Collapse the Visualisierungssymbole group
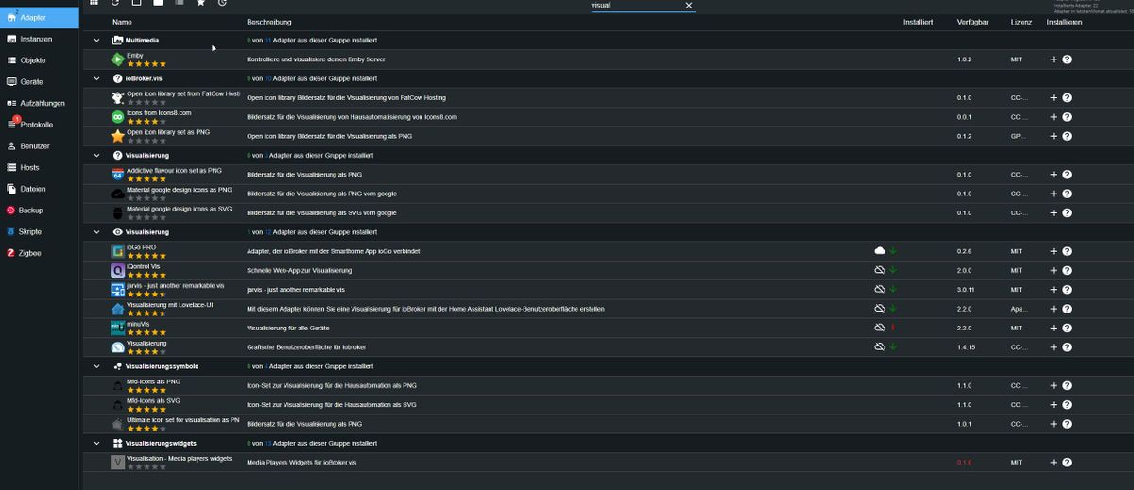Screen dimensions: 1134x490 pyautogui.click(x=95, y=365)
